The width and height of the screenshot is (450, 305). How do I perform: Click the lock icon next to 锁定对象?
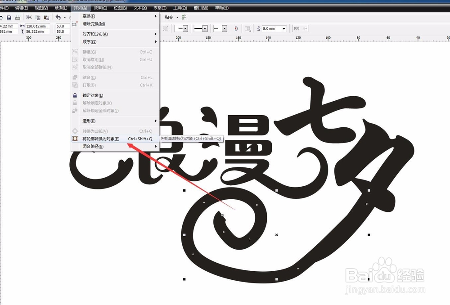tap(75, 95)
